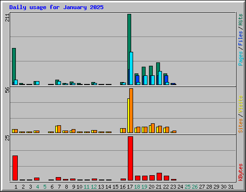Click the 'Visits' legend label
Image resolution: width=246 pixels, height=192 pixels.
[241, 105]
